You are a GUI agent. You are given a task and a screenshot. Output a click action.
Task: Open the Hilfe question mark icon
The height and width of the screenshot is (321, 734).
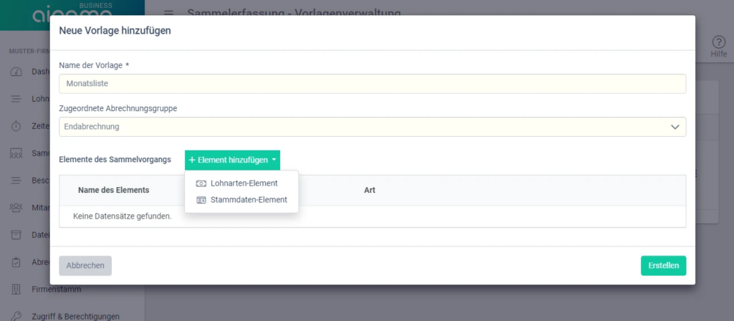718,43
